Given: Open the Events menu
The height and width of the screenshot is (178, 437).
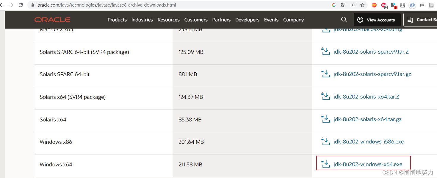Looking at the screenshot, I should coord(271,20).
